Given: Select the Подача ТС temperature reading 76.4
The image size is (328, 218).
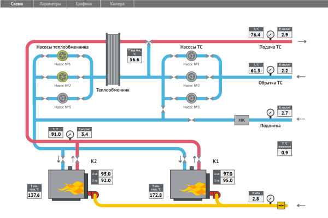Looking at the screenshot, I should point(255,34).
